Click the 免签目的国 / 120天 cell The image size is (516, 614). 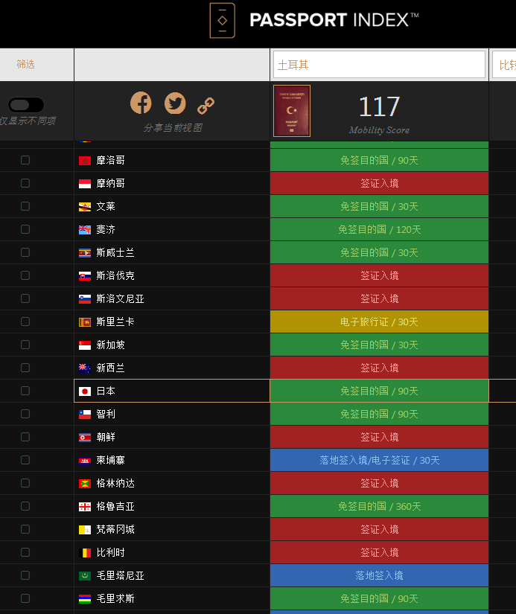pos(379,229)
